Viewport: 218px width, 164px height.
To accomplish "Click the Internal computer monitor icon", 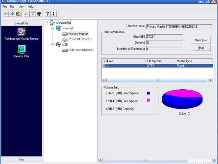I will 59,28.
